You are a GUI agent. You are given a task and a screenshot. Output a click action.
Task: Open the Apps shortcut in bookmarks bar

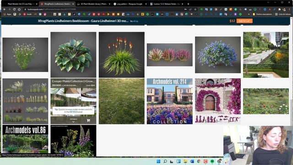click(x=7, y=14)
